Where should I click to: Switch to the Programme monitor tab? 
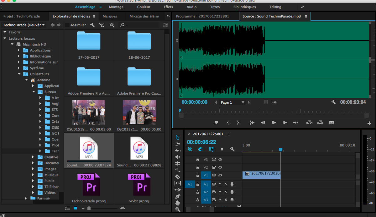pyautogui.click(x=202, y=16)
